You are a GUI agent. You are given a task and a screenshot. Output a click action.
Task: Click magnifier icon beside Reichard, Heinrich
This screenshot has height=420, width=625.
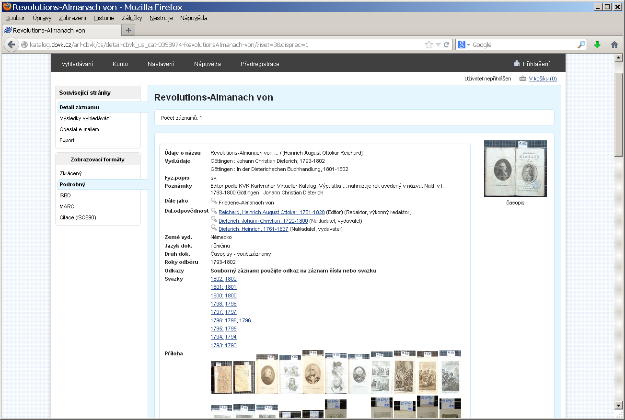[x=214, y=211]
